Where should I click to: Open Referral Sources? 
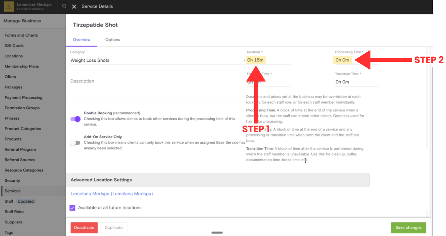click(x=20, y=160)
